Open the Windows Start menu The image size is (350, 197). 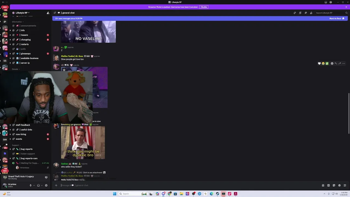(115, 194)
